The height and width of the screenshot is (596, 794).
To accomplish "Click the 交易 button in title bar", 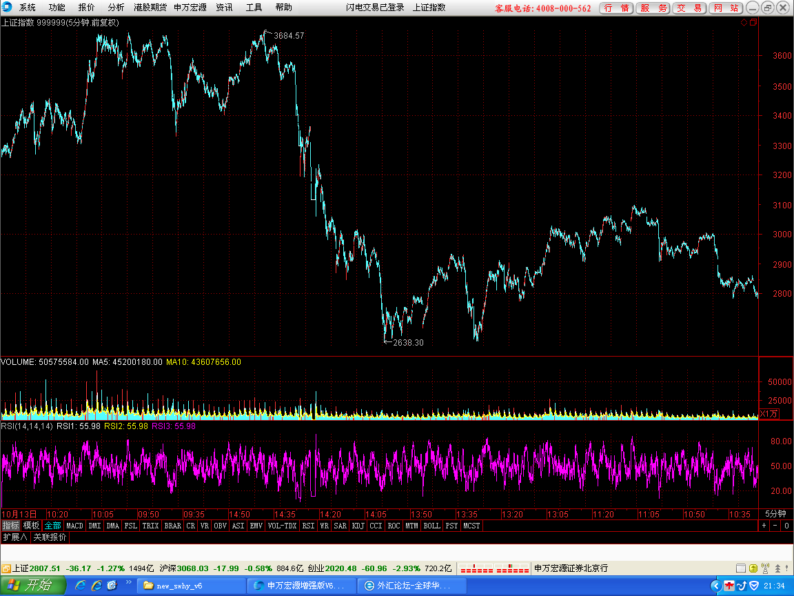I will tap(690, 8).
